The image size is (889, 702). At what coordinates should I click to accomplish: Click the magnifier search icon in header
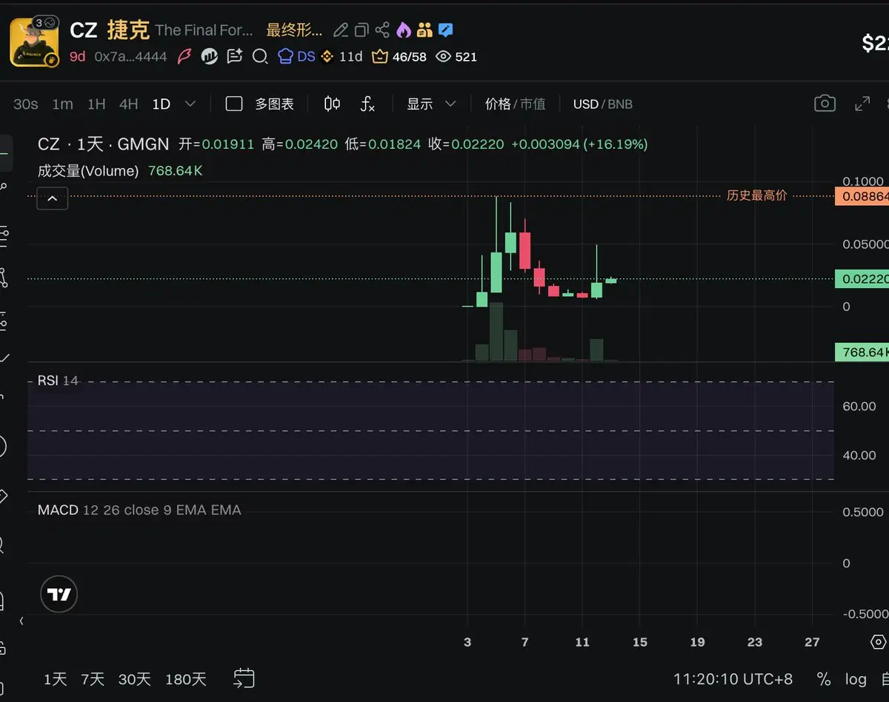point(260,56)
